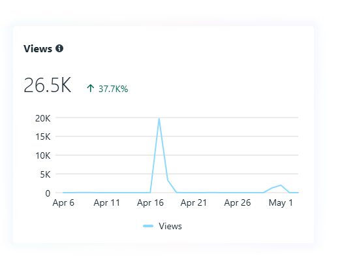Click the Views info icon
The height and width of the screenshot is (256, 340).
(59, 48)
